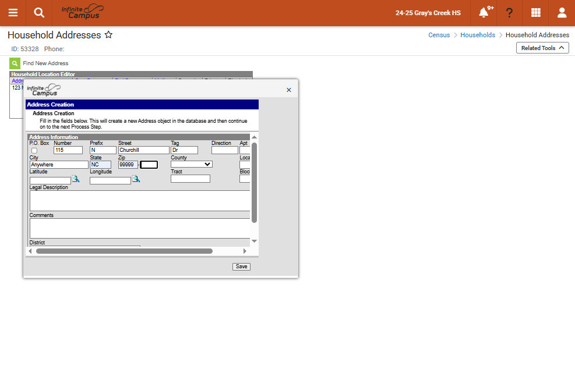Open the search tool in header
The height and width of the screenshot is (373, 575).
[39, 13]
